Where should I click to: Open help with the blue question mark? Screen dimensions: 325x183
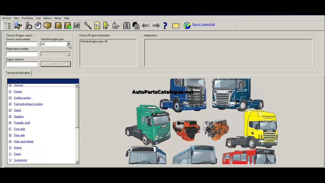[165, 25]
